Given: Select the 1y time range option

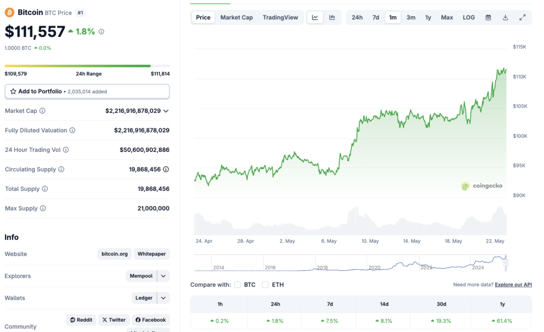Looking at the screenshot, I should click(x=428, y=17).
